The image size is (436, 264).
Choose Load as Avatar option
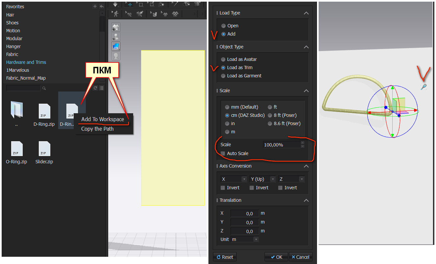click(x=224, y=59)
